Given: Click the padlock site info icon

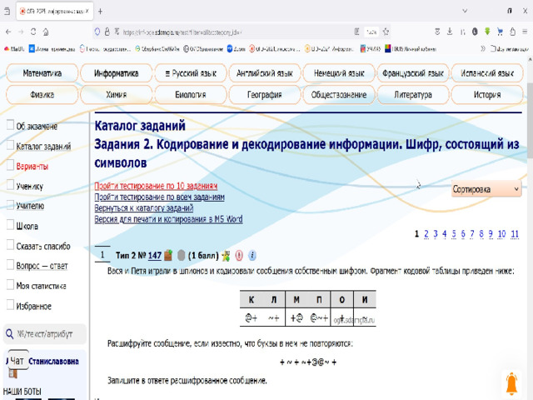Looking at the screenshot, I should [x=107, y=32].
